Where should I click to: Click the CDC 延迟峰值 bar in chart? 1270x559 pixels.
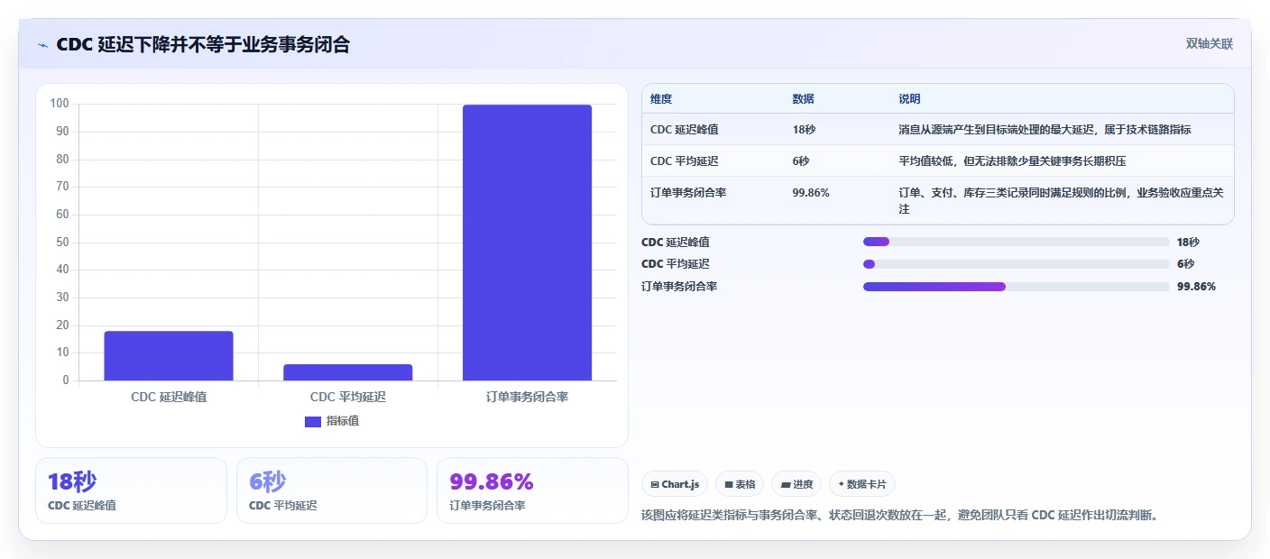point(169,355)
